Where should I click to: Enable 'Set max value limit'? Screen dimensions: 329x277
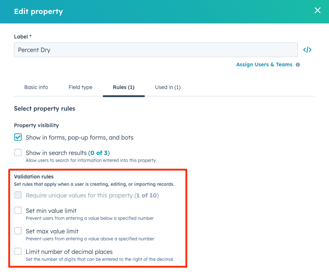pos(18,231)
